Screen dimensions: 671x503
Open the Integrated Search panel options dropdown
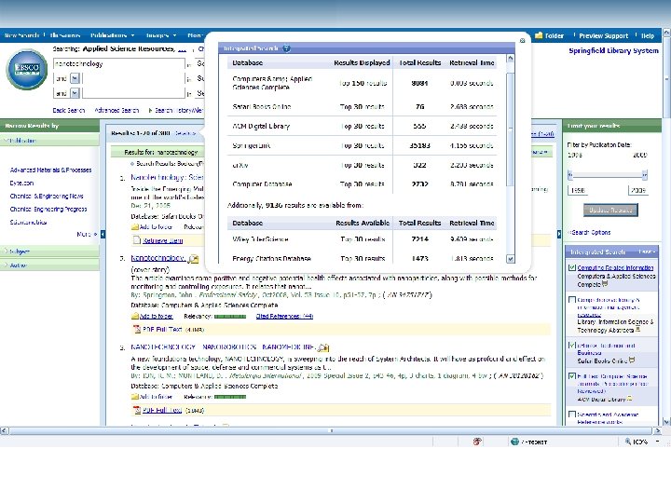tap(647, 251)
